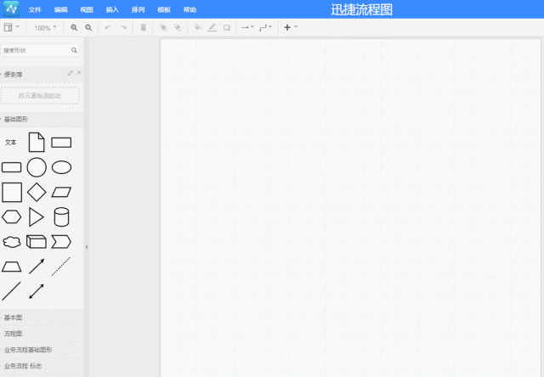The height and width of the screenshot is (377, 544).
Task: Select the 3D cube shape
Action: point(37,242)
